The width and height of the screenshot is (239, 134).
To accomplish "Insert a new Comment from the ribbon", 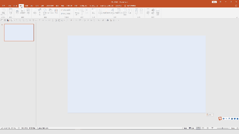I will [93, 12].
